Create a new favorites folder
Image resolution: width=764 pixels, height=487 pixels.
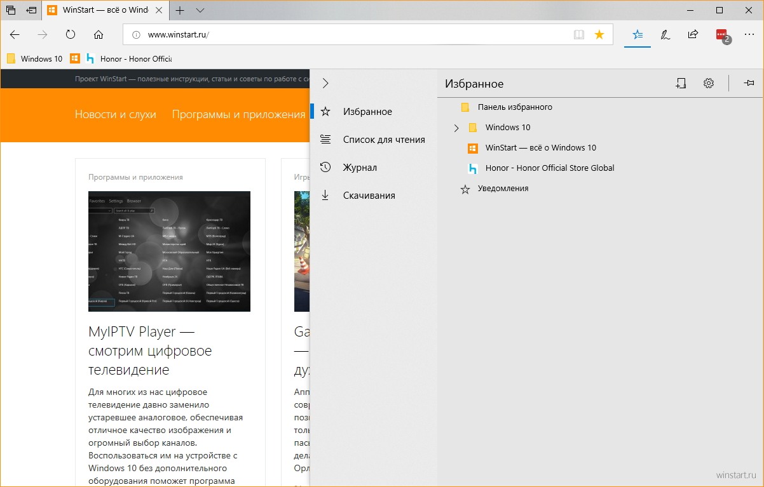pos(681,83)
